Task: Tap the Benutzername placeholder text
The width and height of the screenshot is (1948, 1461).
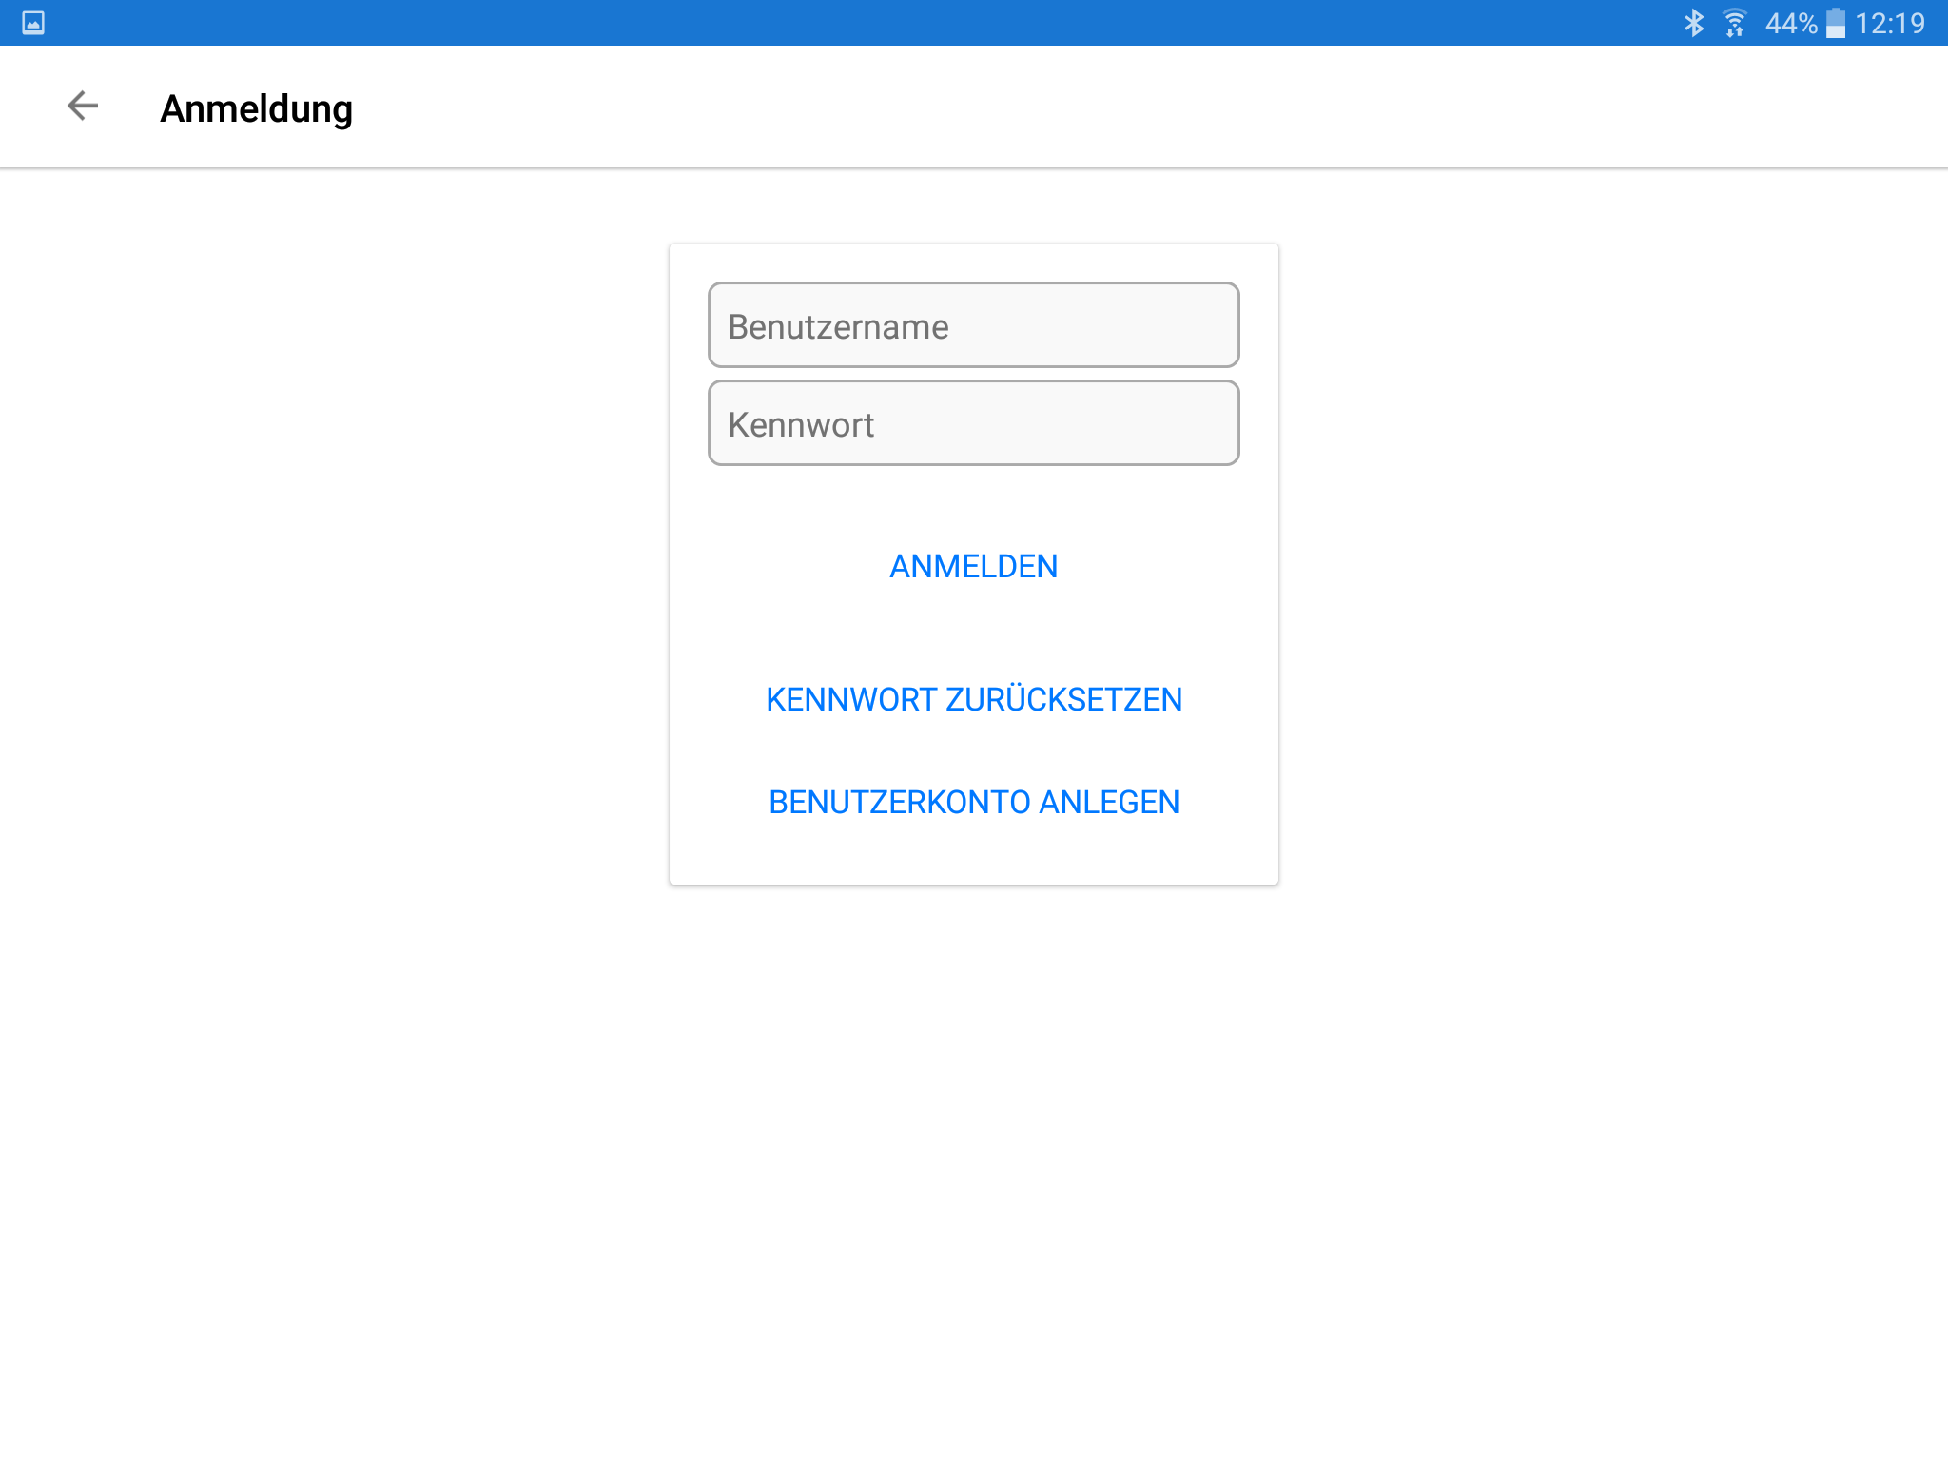Action: click(x=838, y=326)
